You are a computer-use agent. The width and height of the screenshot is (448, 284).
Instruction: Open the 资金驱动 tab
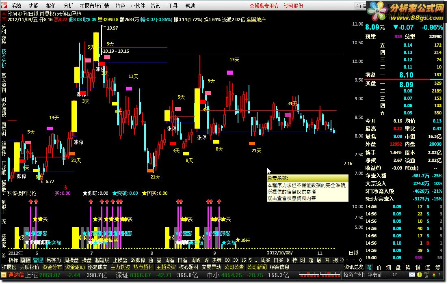click(75, 267)
